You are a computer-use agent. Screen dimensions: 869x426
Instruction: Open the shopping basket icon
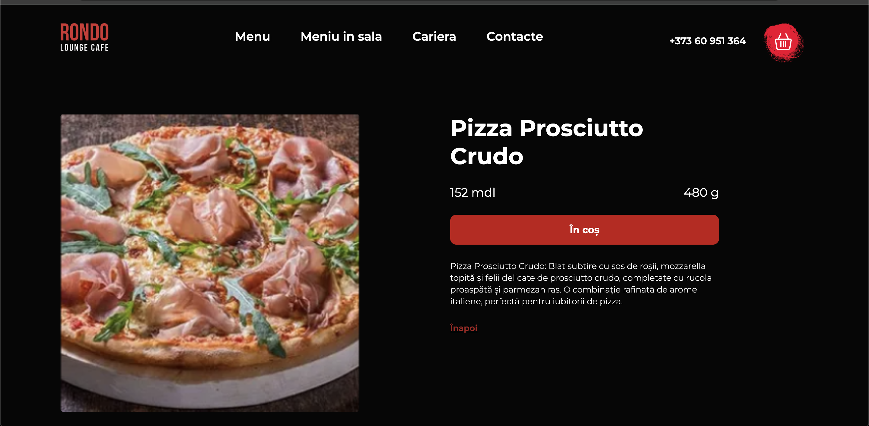pos(783,42)
